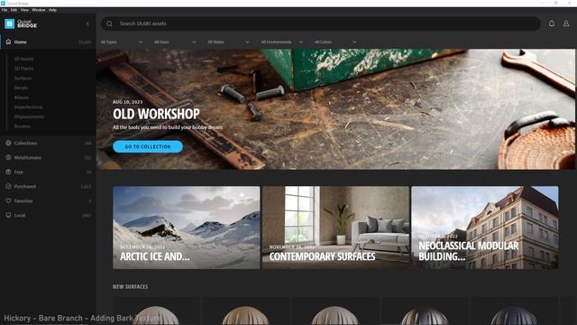Image resolution: width=577 pixels, height=325 pixels.
Task: Click the Purchased checkmark icon
Action: point(8,186)
